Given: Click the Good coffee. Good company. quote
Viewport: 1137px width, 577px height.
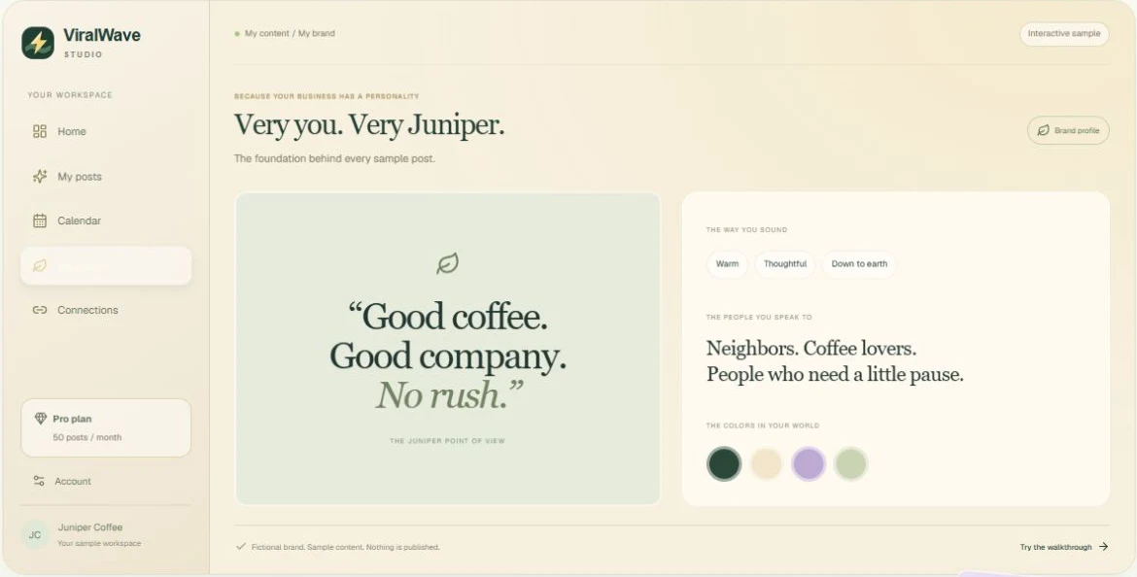Looking at the screenshot, I should coord(448,356).
